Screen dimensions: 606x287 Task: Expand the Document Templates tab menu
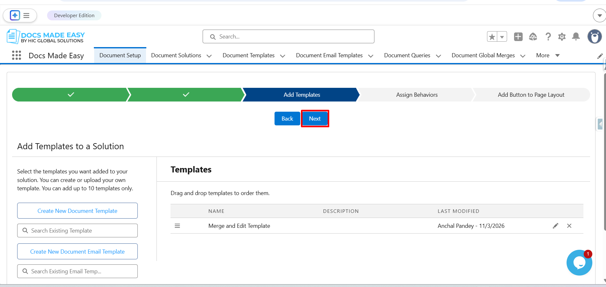tap(282, 56)
